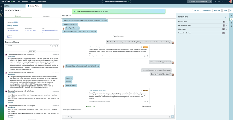Image resolution: width=233 pixels, height=120 pixels.
Task: Dislike the second Now Assist chat summary
Action: pyautogui.click(x=147, y=101)
